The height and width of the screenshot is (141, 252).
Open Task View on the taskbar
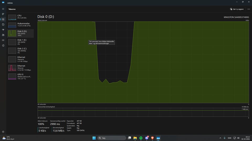pyautogui.click(x=129, y=138)
